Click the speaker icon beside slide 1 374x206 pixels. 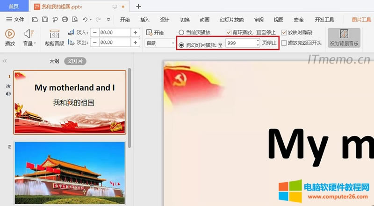click(8, 93)
